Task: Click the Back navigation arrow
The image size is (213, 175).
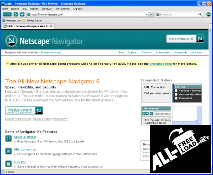Action: point(5,14)
